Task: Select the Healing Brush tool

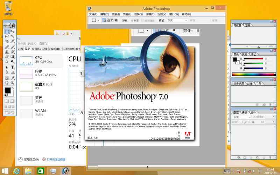Action: 7,47
